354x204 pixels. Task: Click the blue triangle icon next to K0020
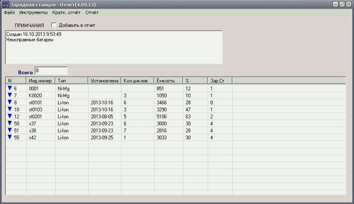pos(10,95)
